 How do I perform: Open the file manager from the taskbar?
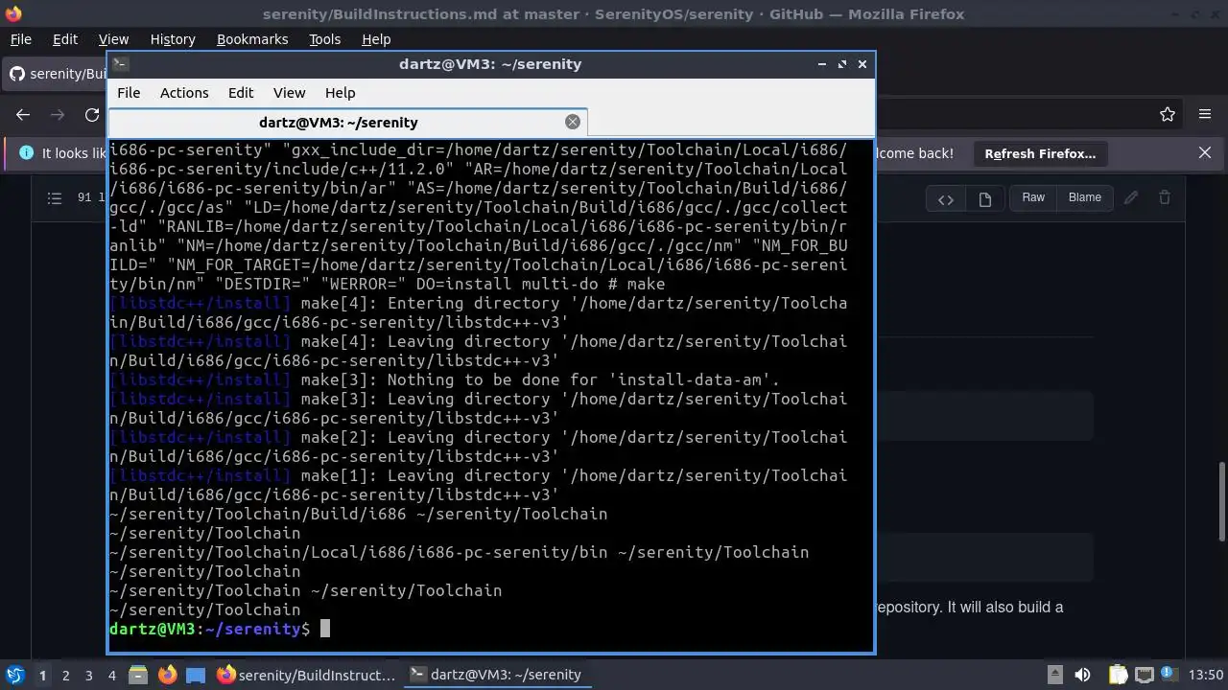click(x=137, y=675)
